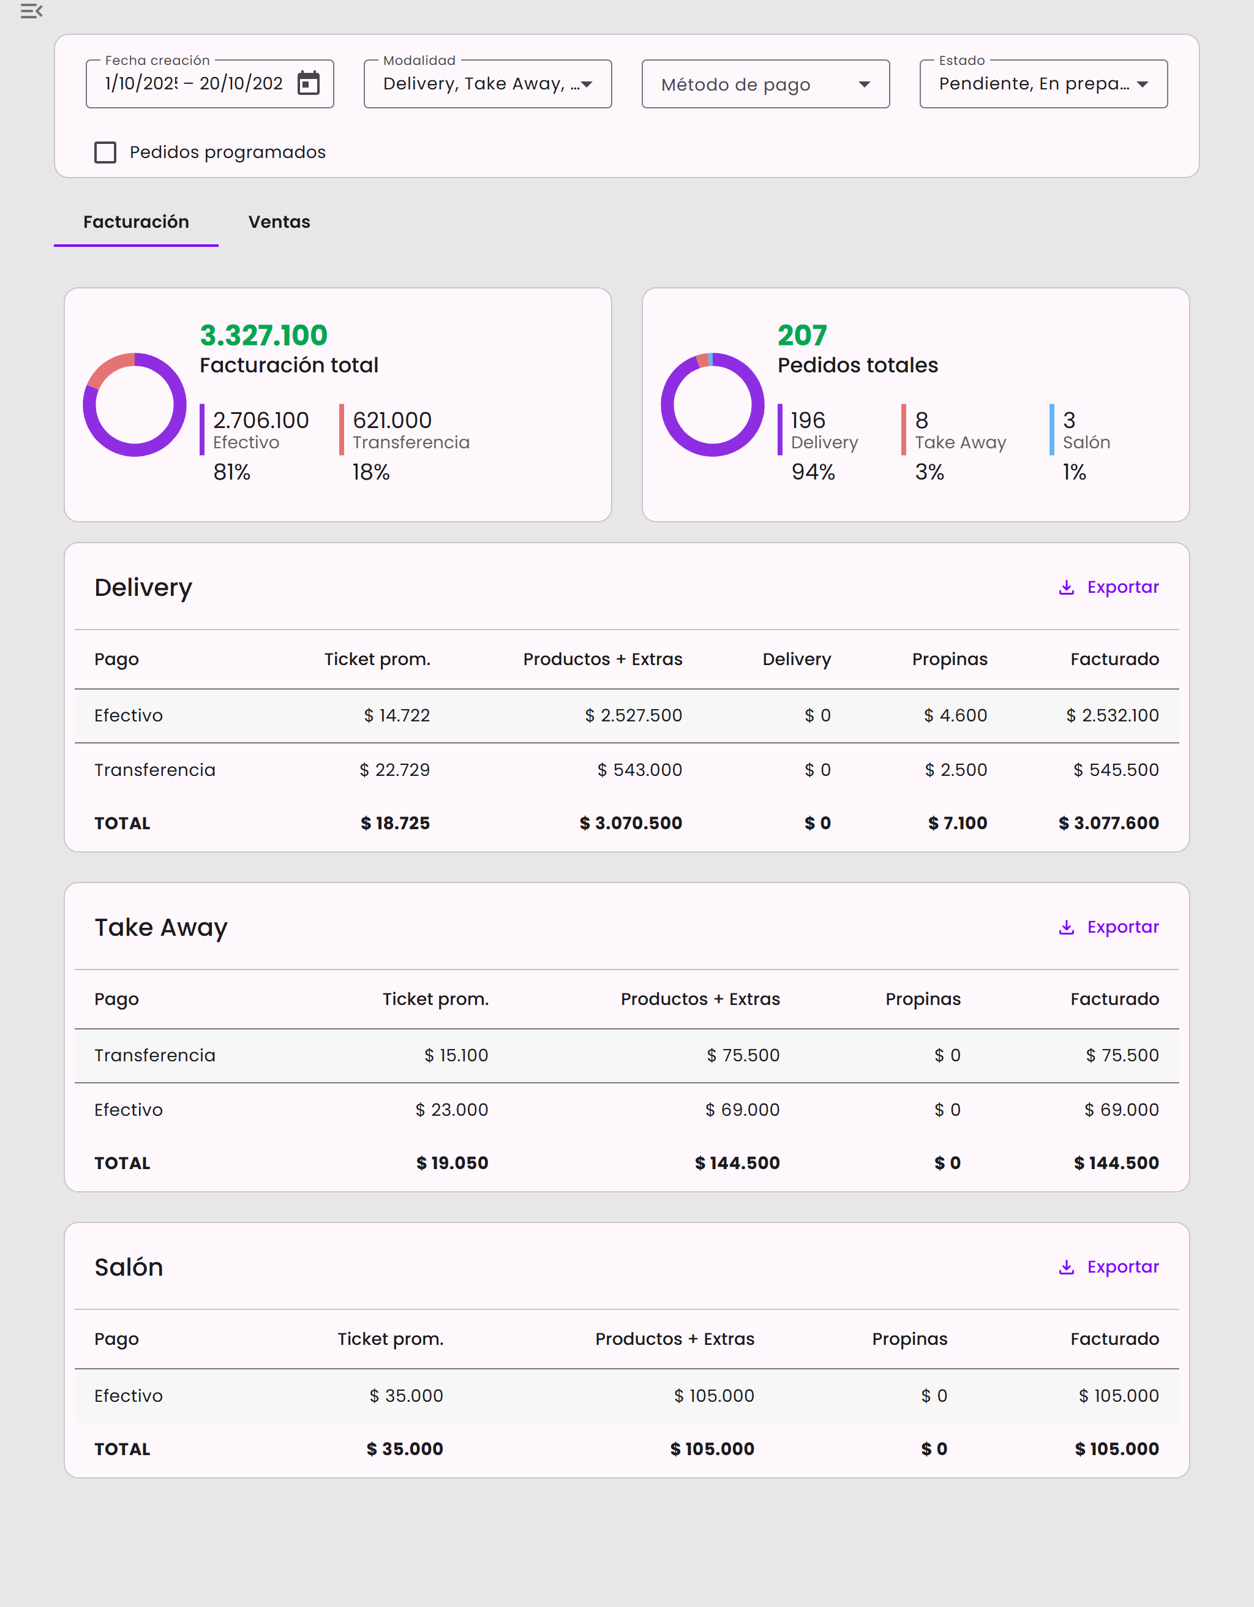The width and height of the screenshot is (1254, 1607).
Task: Click Exportar link in Salón section
Action: tap(1122, 1267)
